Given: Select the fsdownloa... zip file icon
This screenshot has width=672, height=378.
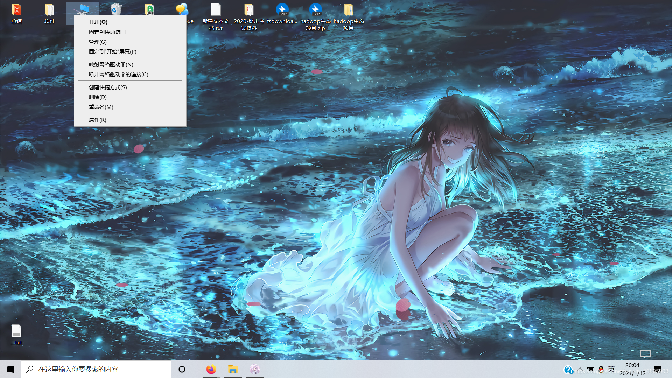Looking at the screenshot, I should tap(282, 13).
